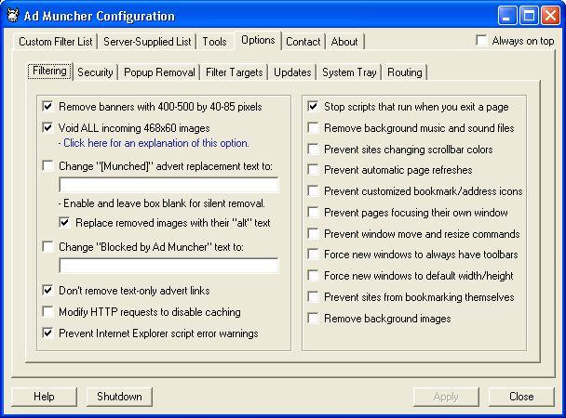Click the Help button
Viewport: 566px width, 418px height.
[x=44, y=397]
